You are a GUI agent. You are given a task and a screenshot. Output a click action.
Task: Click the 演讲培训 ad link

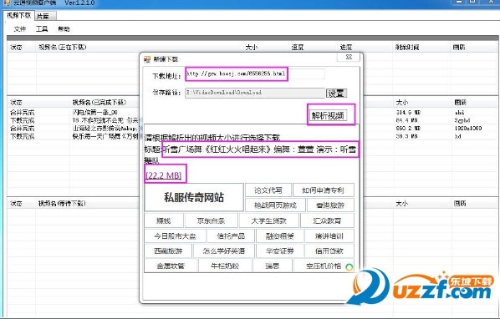[329, 235]
